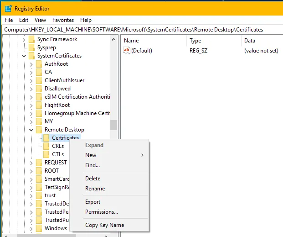The width and height of the screenshot is (283, 237).
Task: Click the AuthRoot folder icon
Action: tap(39, 64)
